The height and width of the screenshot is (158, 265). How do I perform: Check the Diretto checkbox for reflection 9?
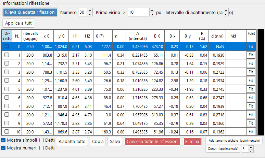[x=7, y=123]
